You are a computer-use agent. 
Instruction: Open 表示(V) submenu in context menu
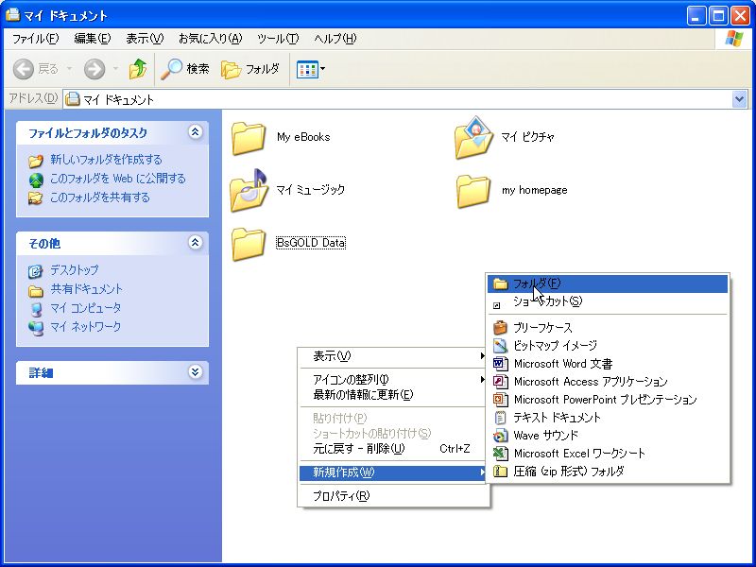392,356
